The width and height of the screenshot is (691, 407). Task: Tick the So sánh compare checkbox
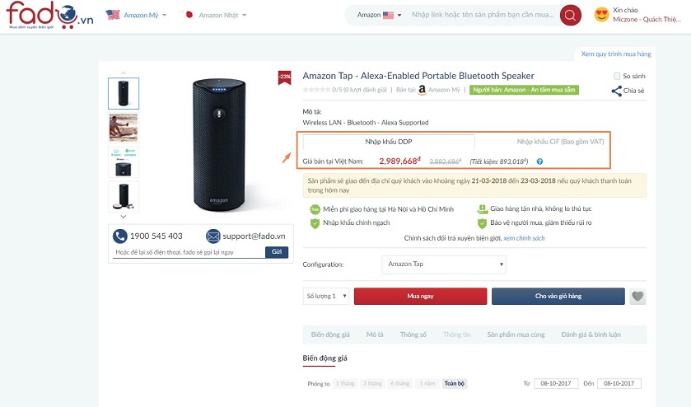click(x=617, y=77)
